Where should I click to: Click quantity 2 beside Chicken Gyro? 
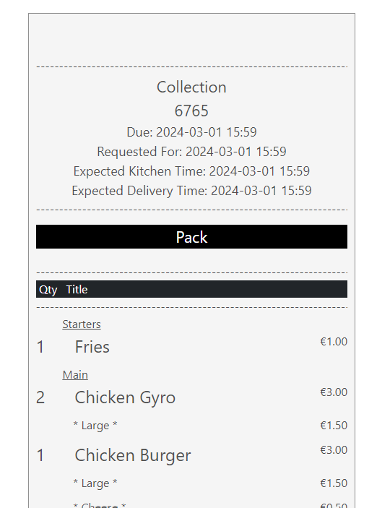coord(40,397)
